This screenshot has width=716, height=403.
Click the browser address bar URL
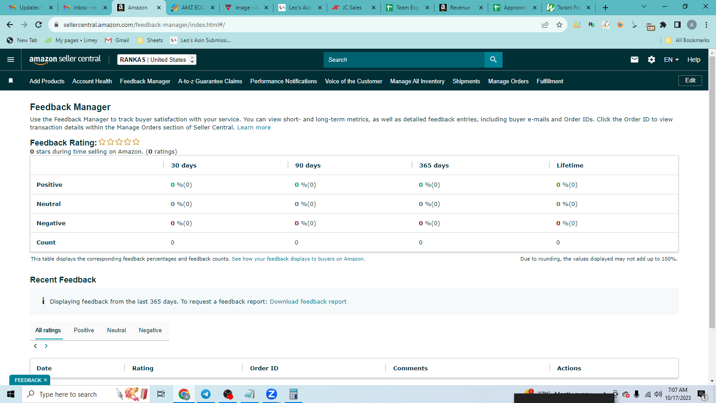click(144, 25)
